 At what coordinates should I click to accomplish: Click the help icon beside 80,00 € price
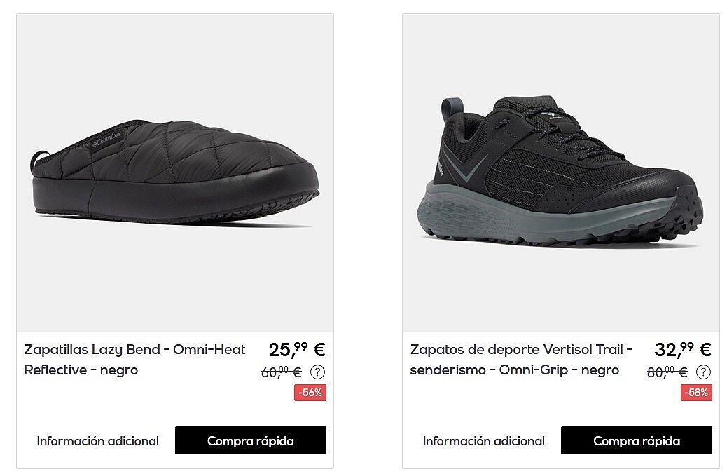click(703, 372)
